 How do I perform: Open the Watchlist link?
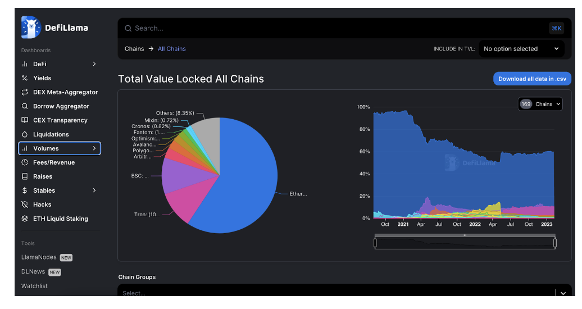pyautogui.click(x=34, y=286)
